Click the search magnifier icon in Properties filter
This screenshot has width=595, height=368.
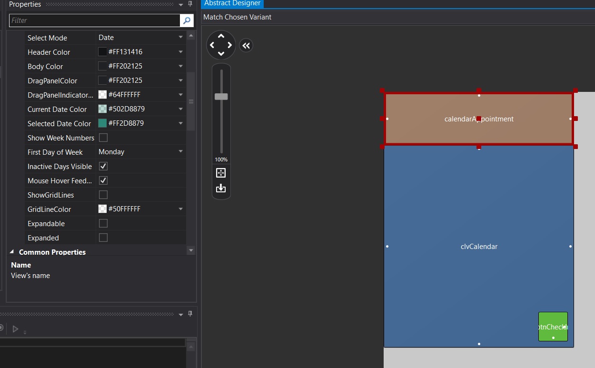click(187, 20)
